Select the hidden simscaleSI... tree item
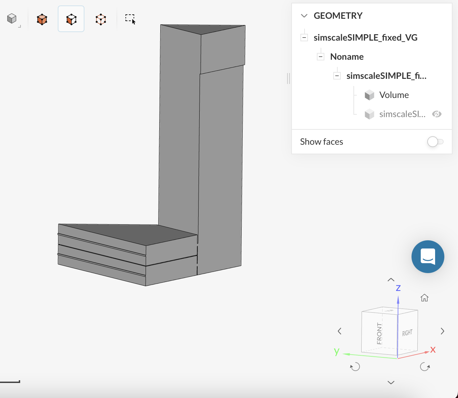The width and height of the screenshot is (458, 398). click(x=402, y=114)
